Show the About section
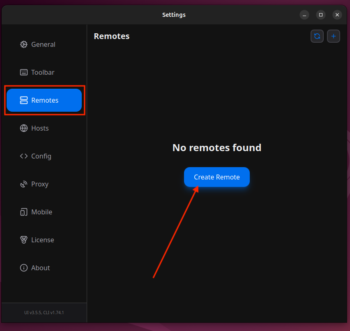 [x=44, y=268]
